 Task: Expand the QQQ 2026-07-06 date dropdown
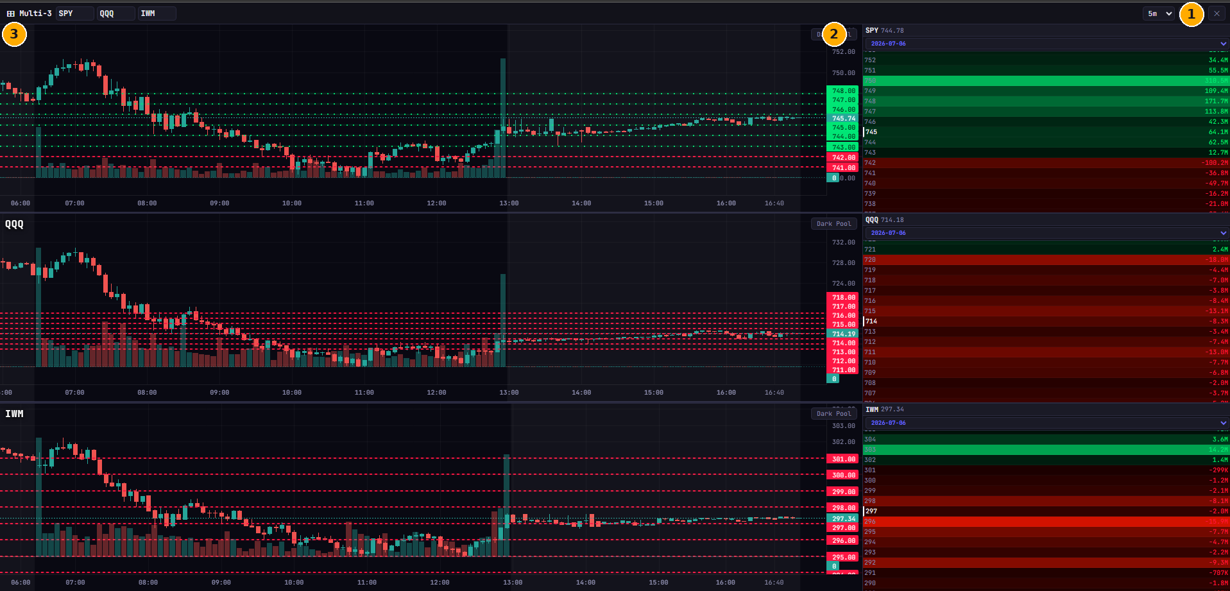[x=1046, y=233]
